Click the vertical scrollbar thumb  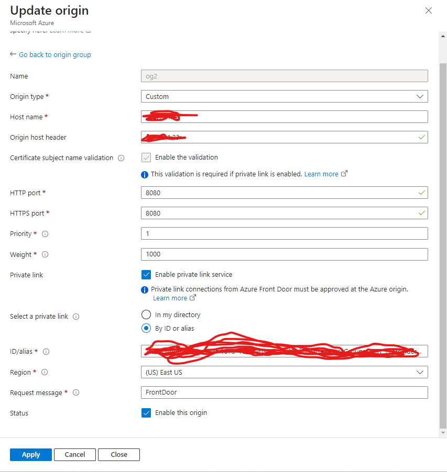(443, 245)
